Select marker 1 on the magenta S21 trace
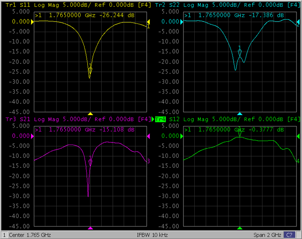Image resolution: width=302 pixels, height=239 pixels. coord(90,163)
